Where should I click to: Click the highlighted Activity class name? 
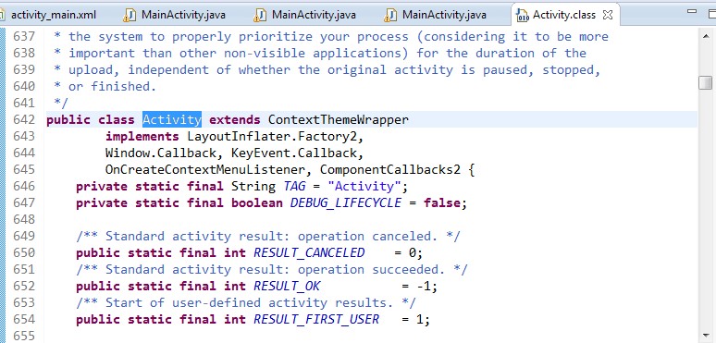point(172,119)
